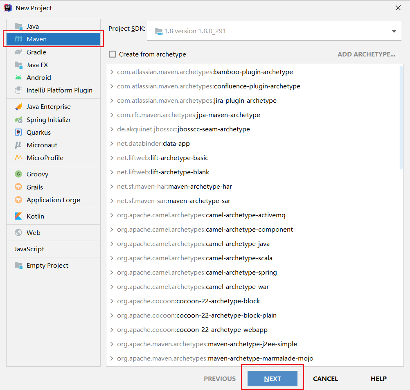This screenshot has width=410, height=390.
Task: Click the Kotlin K icon
Action: [18, 216]
